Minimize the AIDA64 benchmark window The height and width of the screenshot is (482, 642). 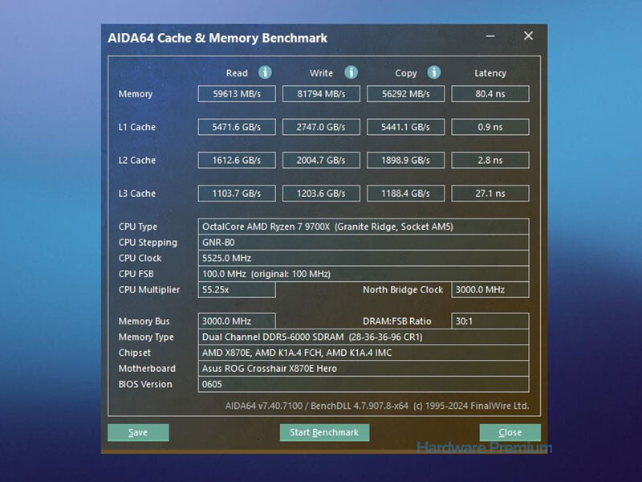click(x=490, y=36)
